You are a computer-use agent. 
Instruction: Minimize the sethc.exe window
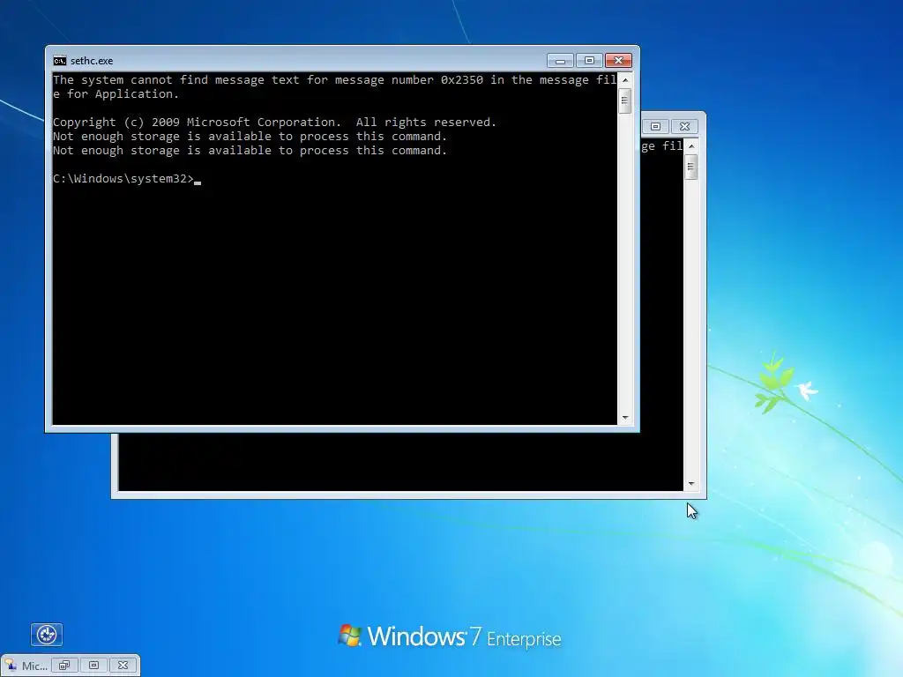pos(560,61)
